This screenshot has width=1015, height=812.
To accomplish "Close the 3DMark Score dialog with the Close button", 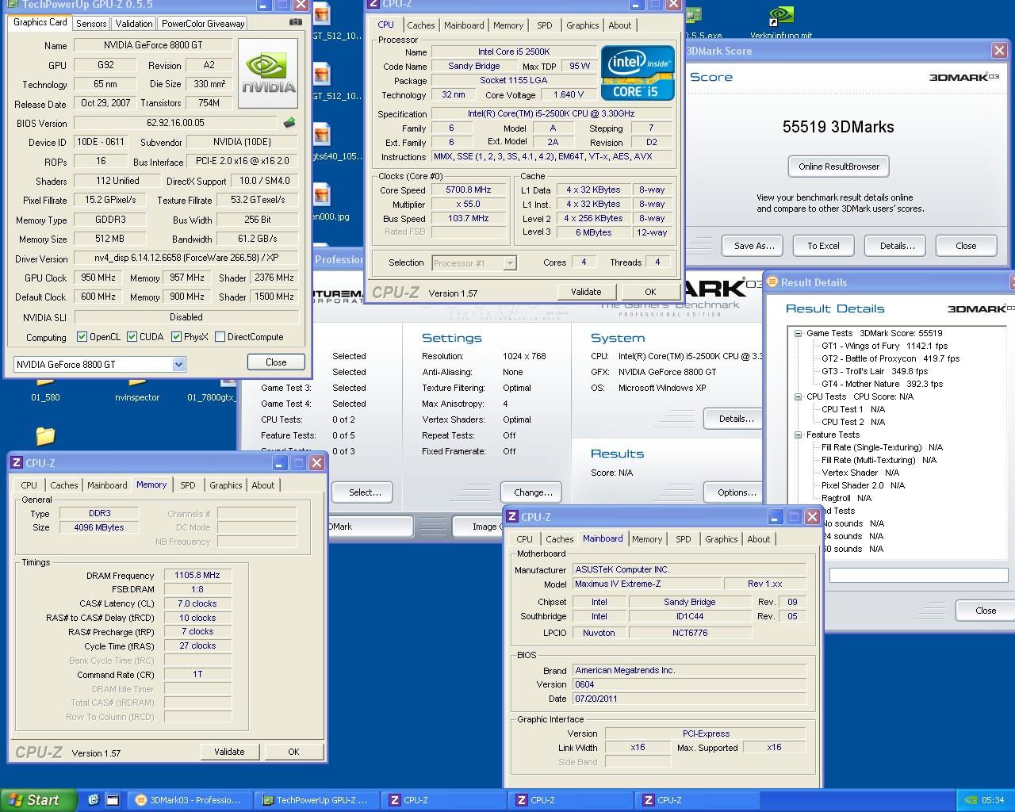I will click(x=966, y=246).
